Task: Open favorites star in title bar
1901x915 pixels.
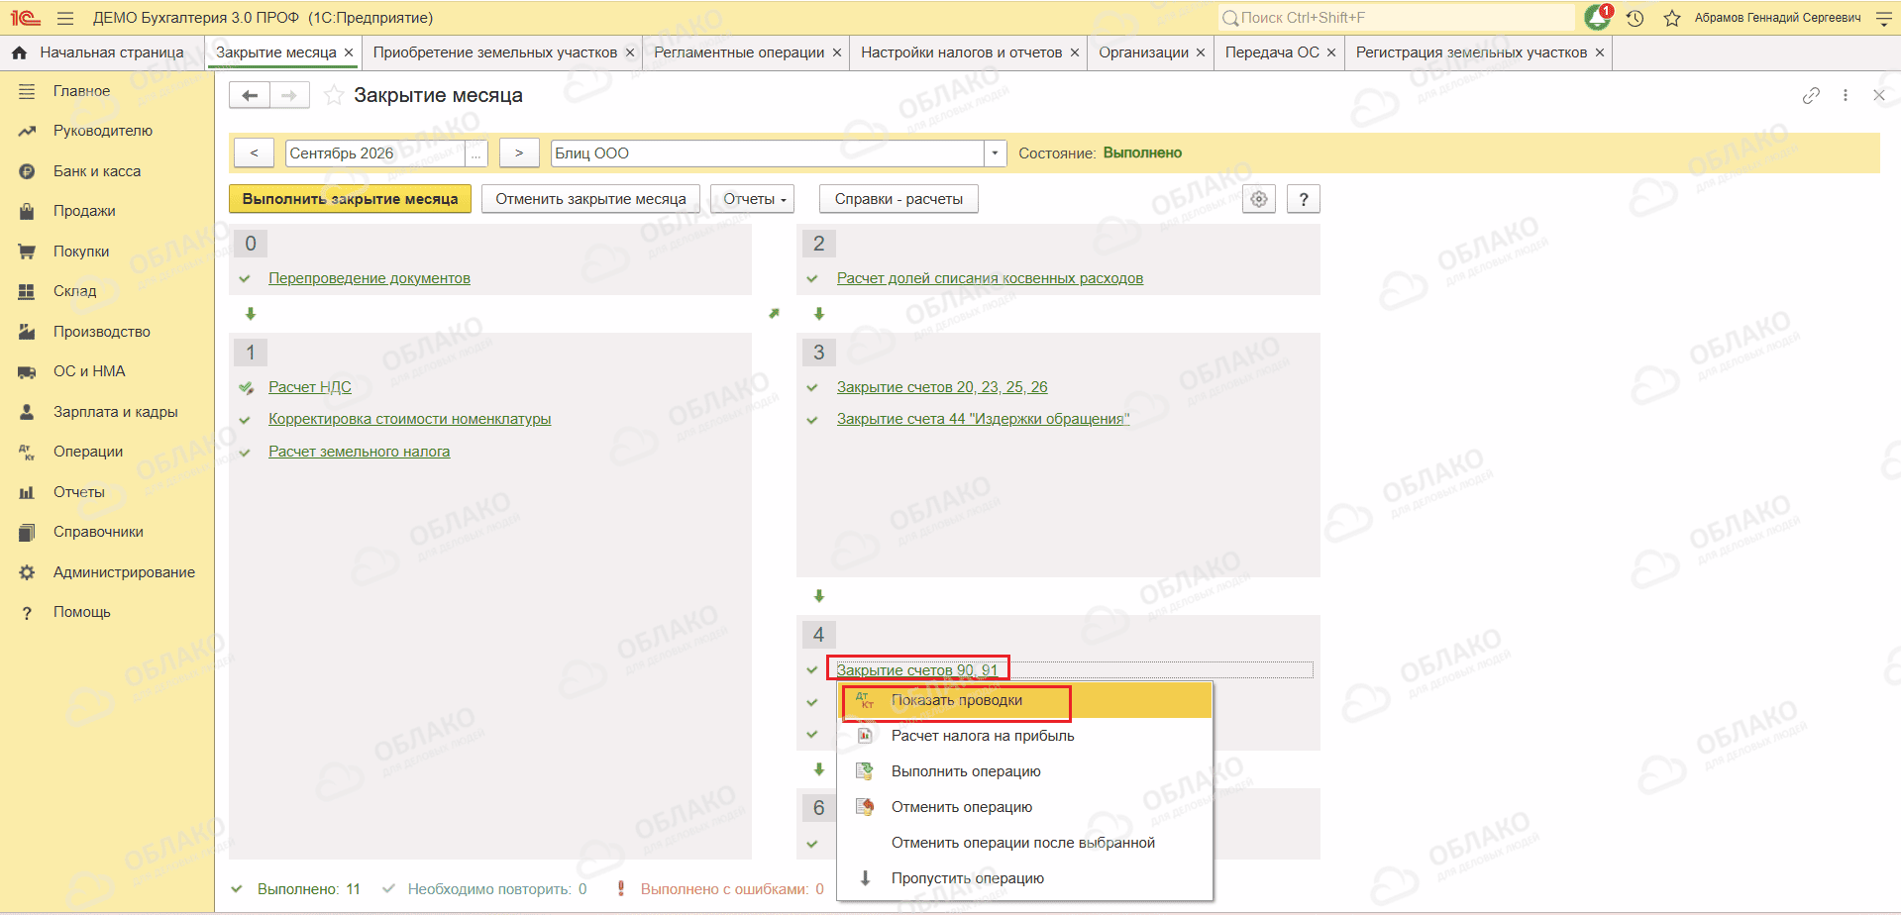Action: (x=1672, y=18)
